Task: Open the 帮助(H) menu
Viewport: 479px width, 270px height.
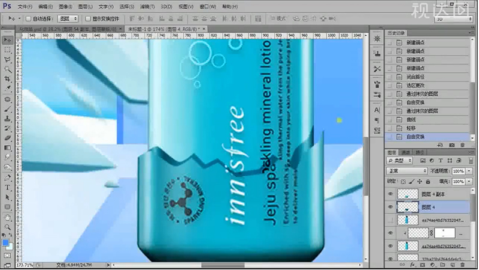Action: 230,7
